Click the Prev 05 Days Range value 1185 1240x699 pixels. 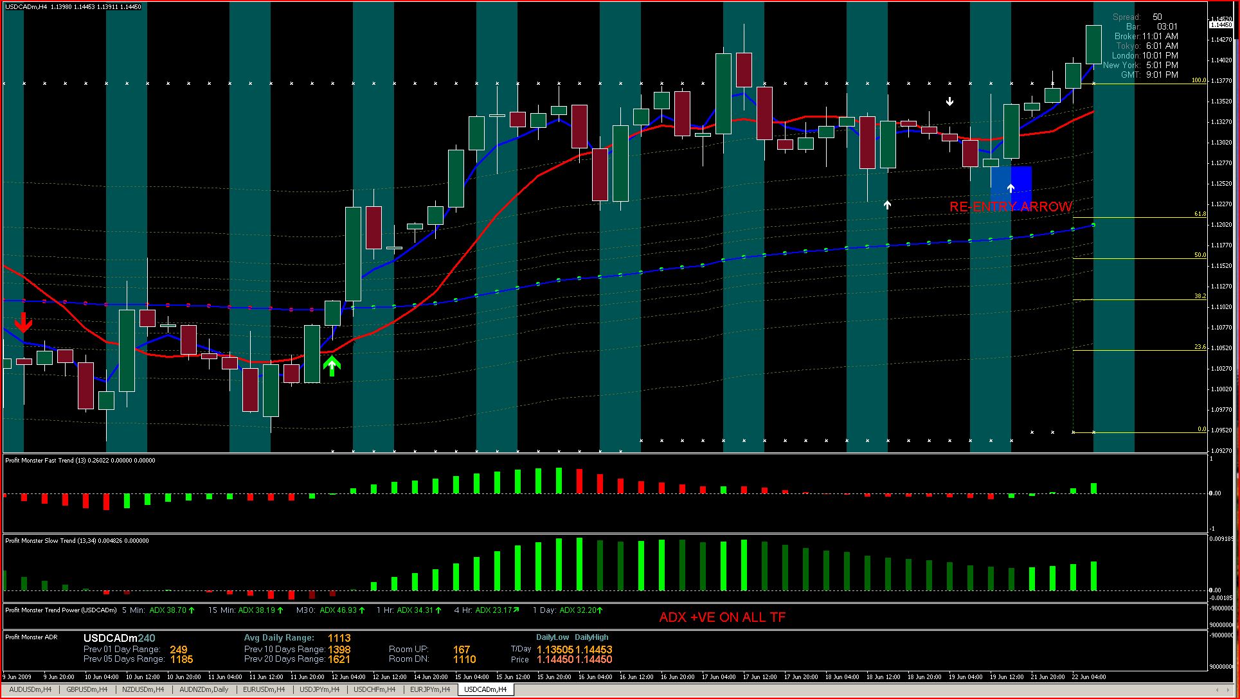(182, 659)
